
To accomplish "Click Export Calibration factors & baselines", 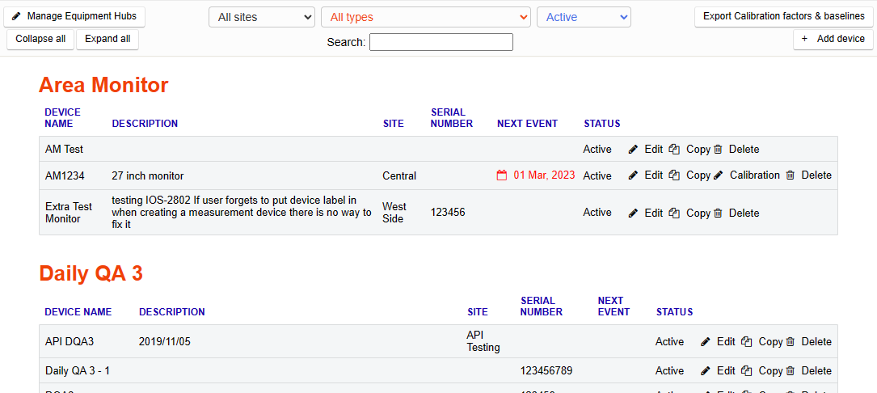I will [783, 16].
